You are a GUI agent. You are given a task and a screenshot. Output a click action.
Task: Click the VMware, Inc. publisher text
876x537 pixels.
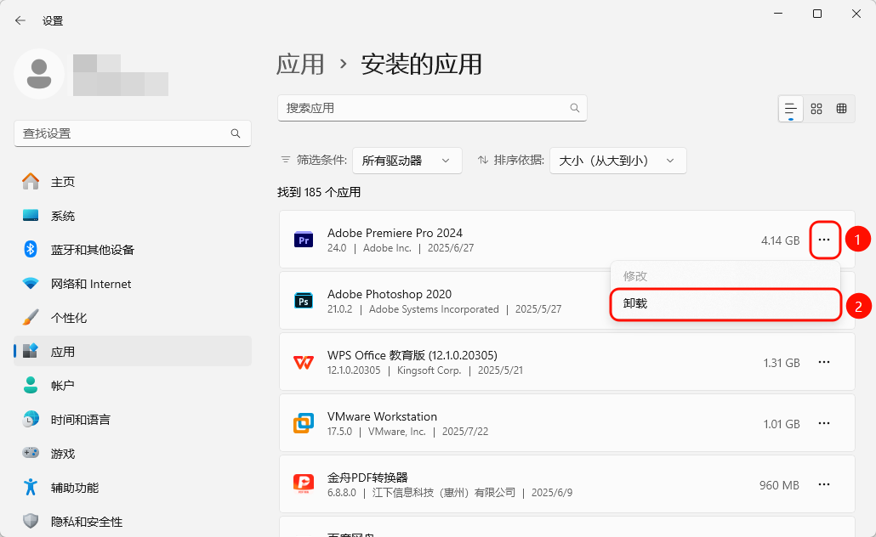396,432
